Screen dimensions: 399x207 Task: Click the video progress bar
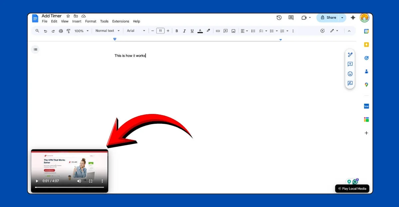(69, 187)
